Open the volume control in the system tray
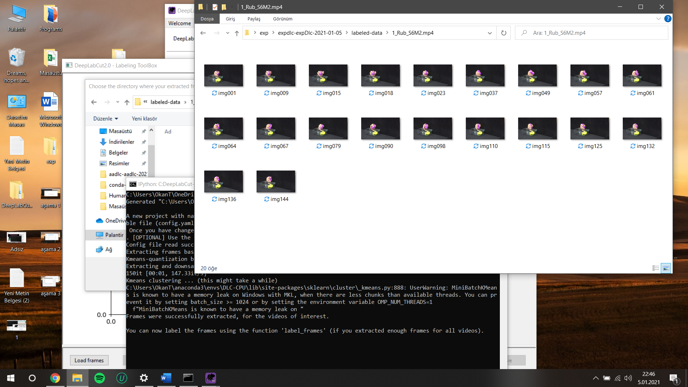Viewport: 688px width, 387px height. 628,378
